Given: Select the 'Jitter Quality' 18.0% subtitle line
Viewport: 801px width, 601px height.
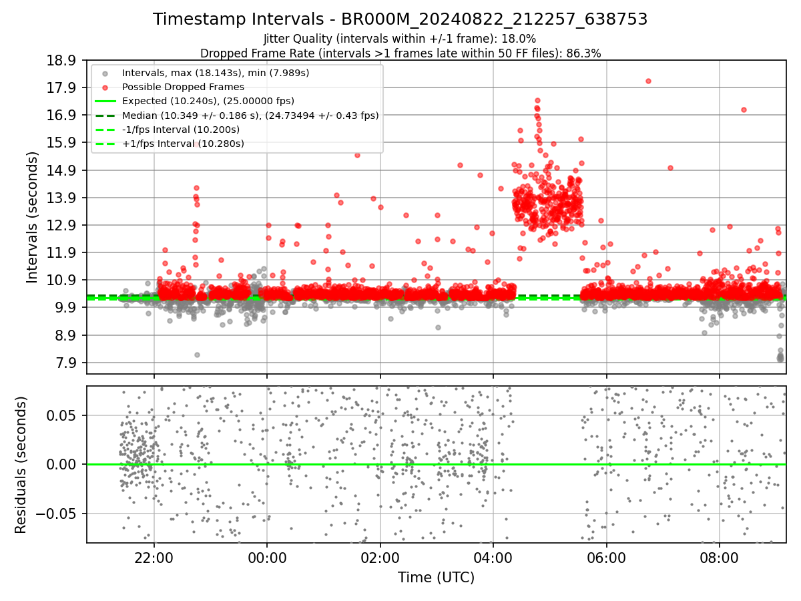Looking at the screenshot, I should tap(400, 39).
